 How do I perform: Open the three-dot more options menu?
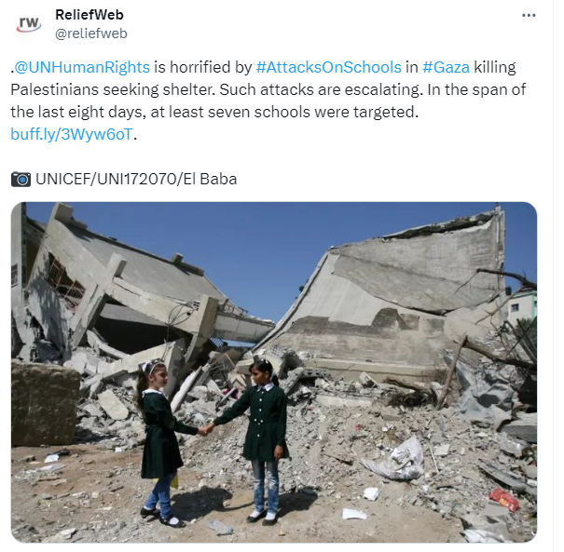pyautogui.click(x=529, y=16)
